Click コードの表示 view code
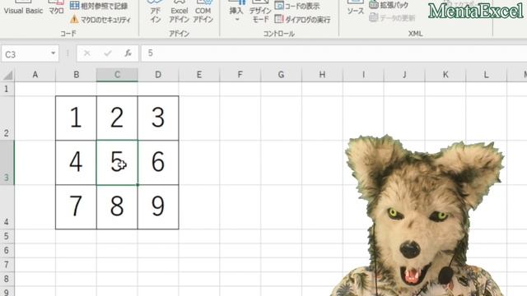Viewport: 527px width, 296px height. click(x=297, y=6)
